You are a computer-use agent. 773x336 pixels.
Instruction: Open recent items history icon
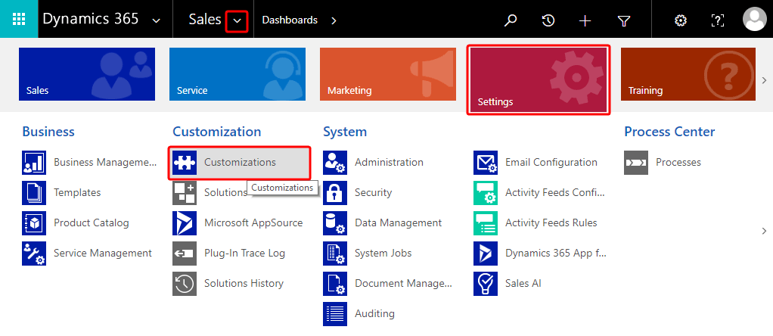click(x=548, y=20)
